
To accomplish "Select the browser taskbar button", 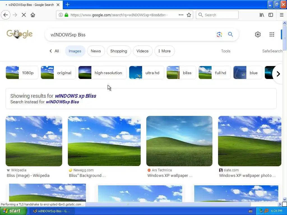I will pos(52,211).
